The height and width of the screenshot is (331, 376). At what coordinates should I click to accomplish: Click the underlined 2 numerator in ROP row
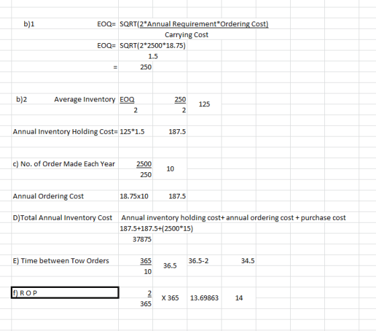pyautogui.click(x=149, y=293)
